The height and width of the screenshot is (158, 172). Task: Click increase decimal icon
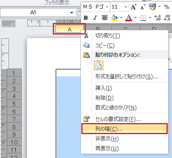[x=158, y=18]
